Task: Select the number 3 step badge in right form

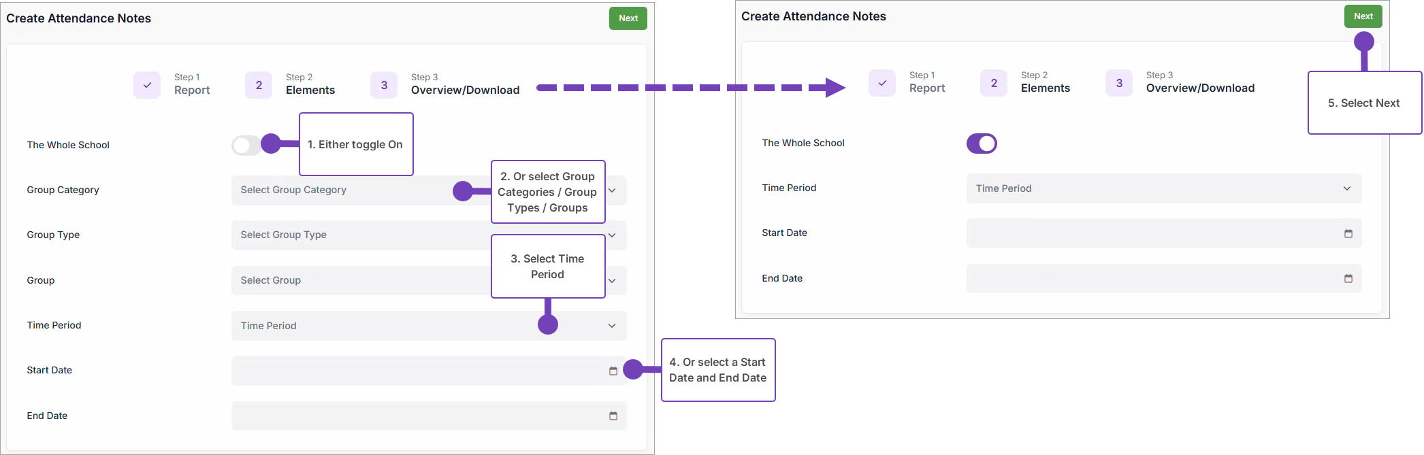Action: (1119, 83)
